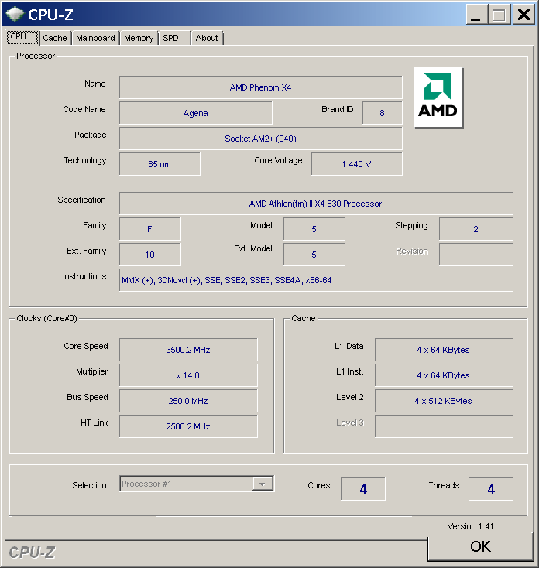Expand the Processor #1 selection dropdown
This screenshot has width=539, height=568.
pos(263,484)
